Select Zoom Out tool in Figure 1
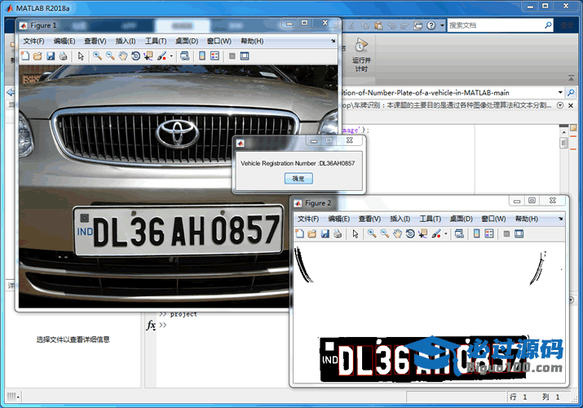The height and width of the screenshot is (408, 583). tap(110, 56)
